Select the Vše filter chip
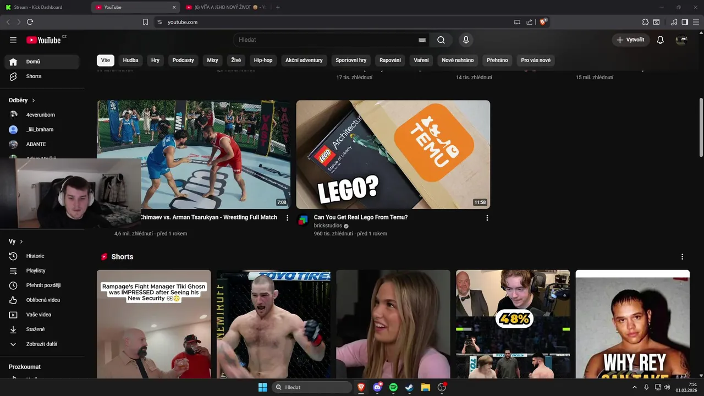 pos(106,61)
